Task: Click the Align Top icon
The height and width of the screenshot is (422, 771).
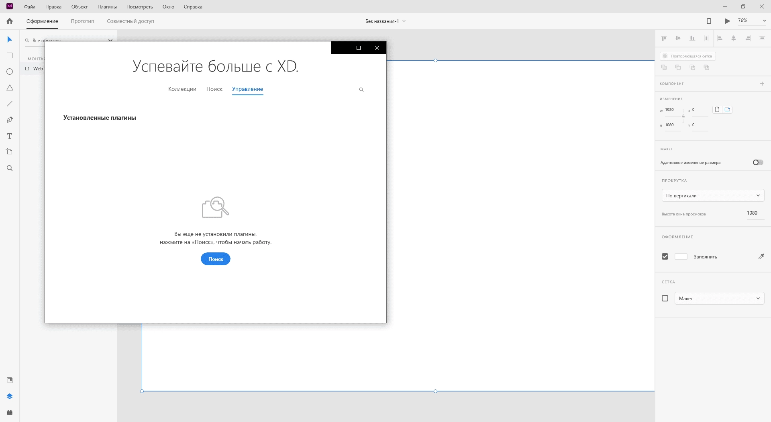Action: click(x=664, y=38)
